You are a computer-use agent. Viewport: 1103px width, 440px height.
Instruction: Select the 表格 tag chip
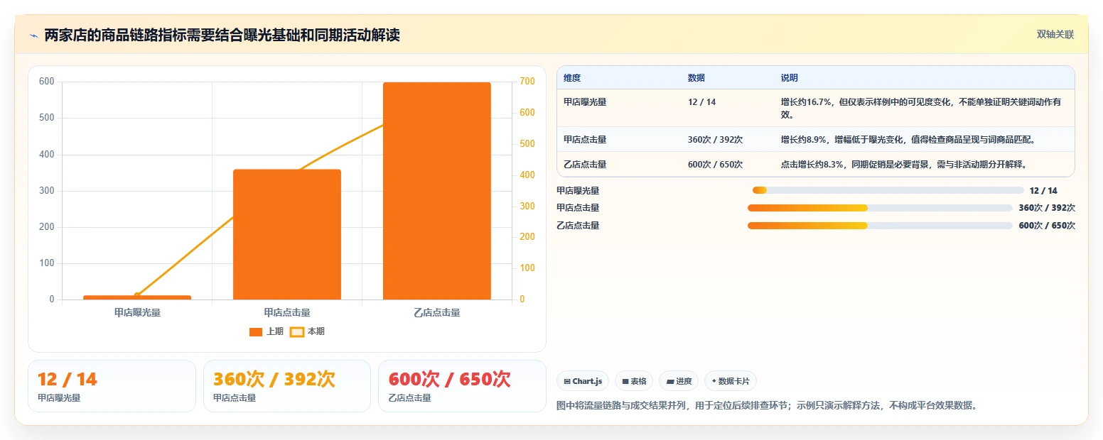click(x=634, y=381)
